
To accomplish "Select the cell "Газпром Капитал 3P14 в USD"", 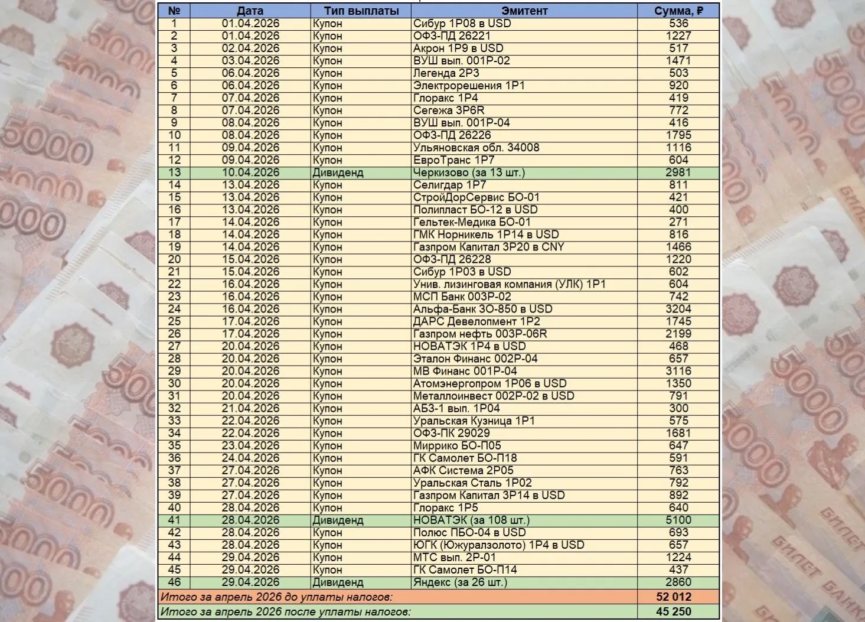I will (524, 495).
